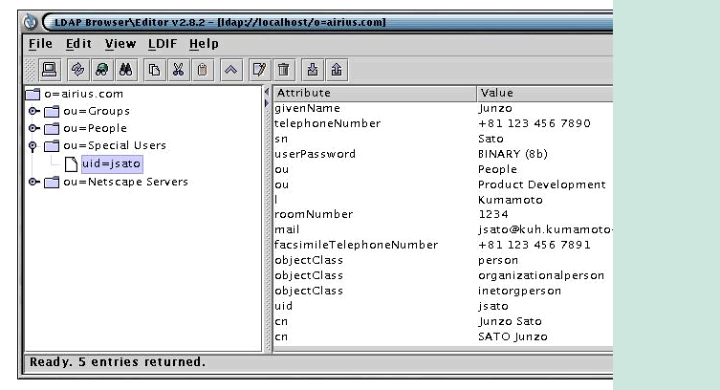This screenshot has height=390, width=720.
Task: Click the BINARY (8b) value
Action: [x=513, y=154]
